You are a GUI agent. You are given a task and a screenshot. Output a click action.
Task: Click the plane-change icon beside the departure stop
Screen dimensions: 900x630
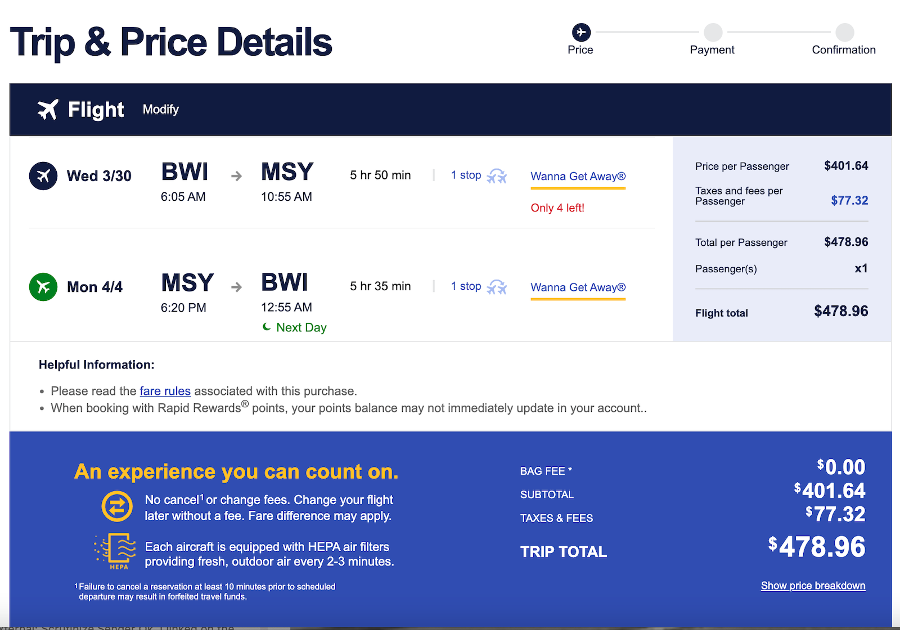coord(497,175)
